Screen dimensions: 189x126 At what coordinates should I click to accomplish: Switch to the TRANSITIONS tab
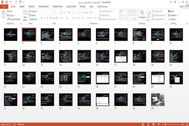coord(43,7)
